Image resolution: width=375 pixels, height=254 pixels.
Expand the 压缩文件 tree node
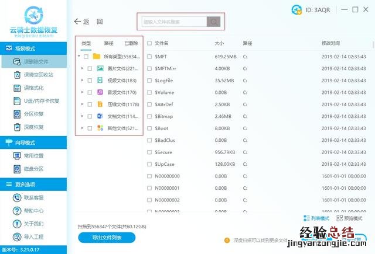(x=82, y=104)
